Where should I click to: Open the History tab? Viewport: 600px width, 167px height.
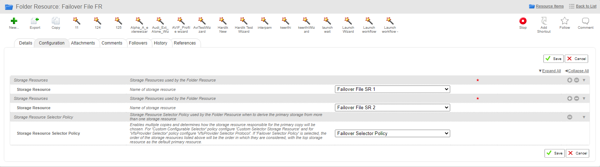pos(160,43)
